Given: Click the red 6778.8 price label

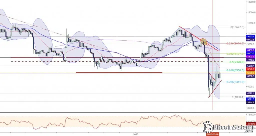Looking at the screenshot, I should [250, 69].
